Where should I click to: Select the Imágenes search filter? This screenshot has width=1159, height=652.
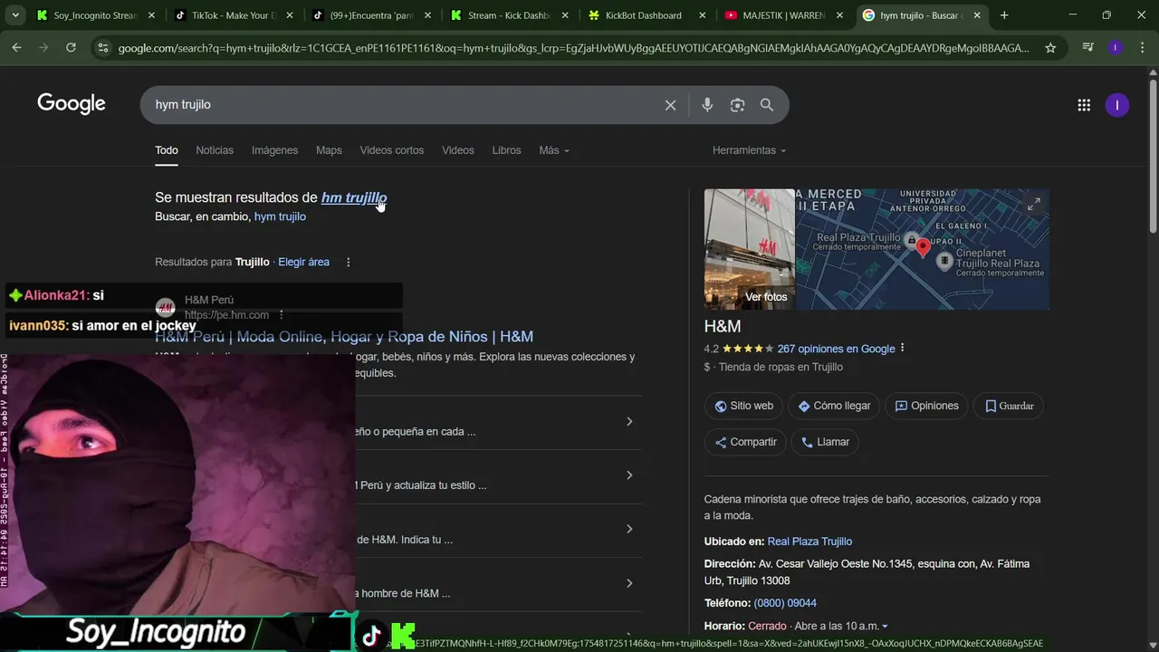274,150
